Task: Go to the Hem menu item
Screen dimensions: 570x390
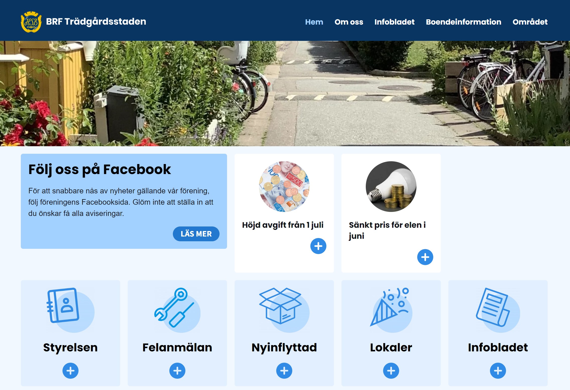Action: 314,22
